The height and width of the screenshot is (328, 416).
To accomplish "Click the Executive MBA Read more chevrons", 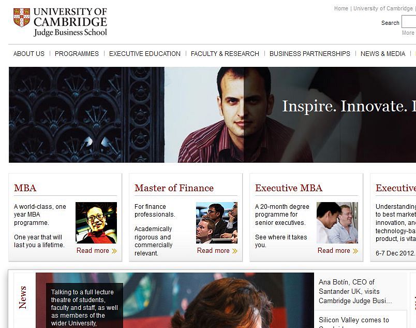I will click(355, 251).
